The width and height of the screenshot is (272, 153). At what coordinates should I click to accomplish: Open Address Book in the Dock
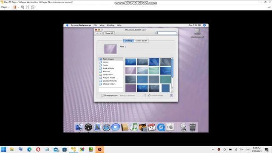click(x=125, y=127)
